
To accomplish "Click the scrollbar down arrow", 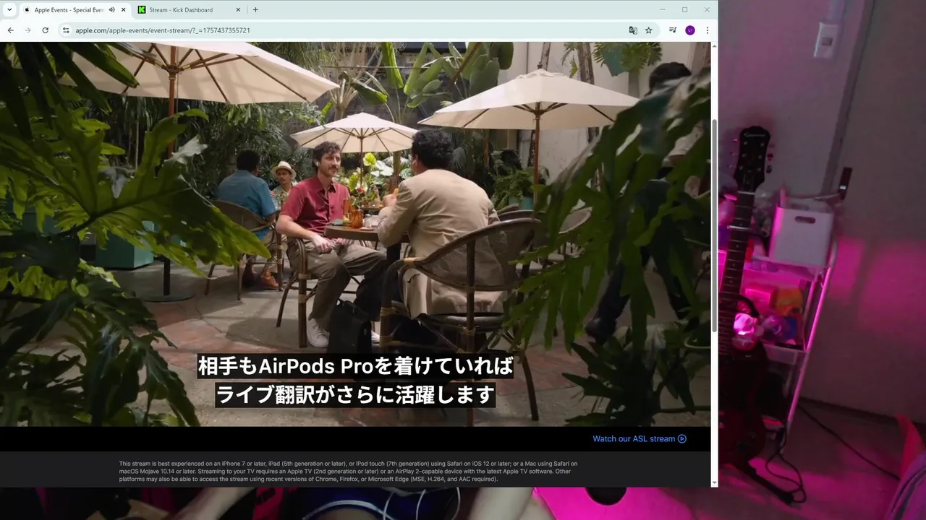I will click(x=715, y=482).
